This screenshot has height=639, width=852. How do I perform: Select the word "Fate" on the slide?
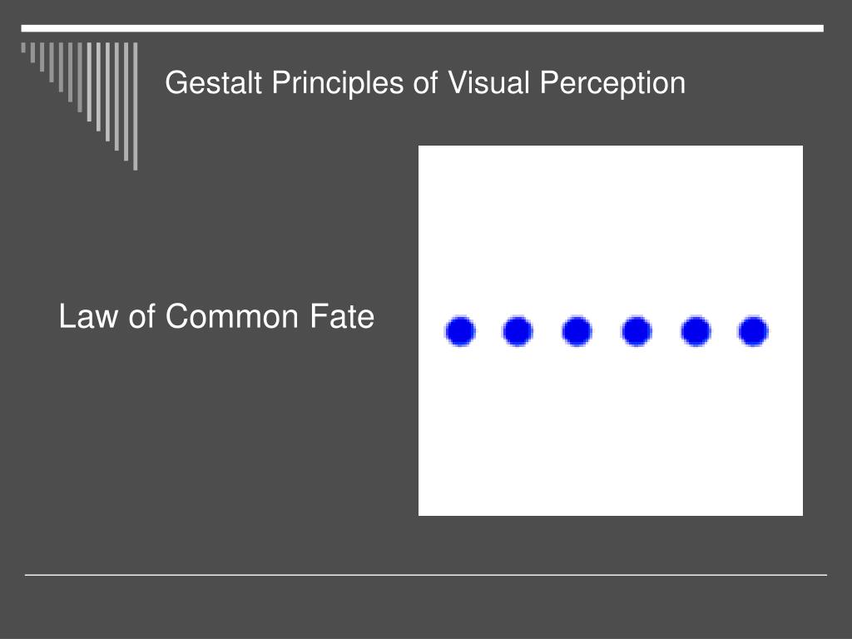coord(342,316)
